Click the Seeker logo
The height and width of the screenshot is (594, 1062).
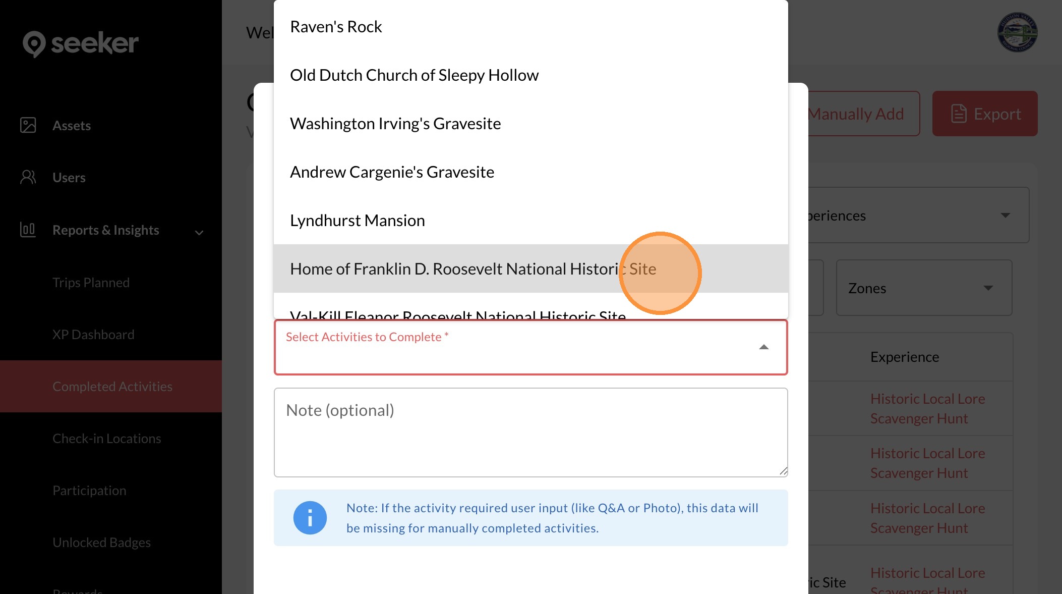(81, 43)
